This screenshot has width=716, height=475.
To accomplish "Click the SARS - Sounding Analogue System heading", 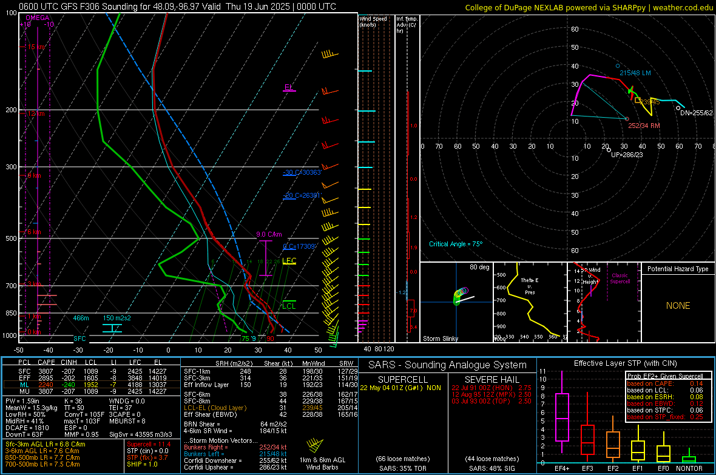I will pos(448,365).
